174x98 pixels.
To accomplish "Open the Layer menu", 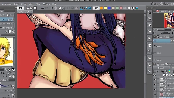I will pos(16,4).
